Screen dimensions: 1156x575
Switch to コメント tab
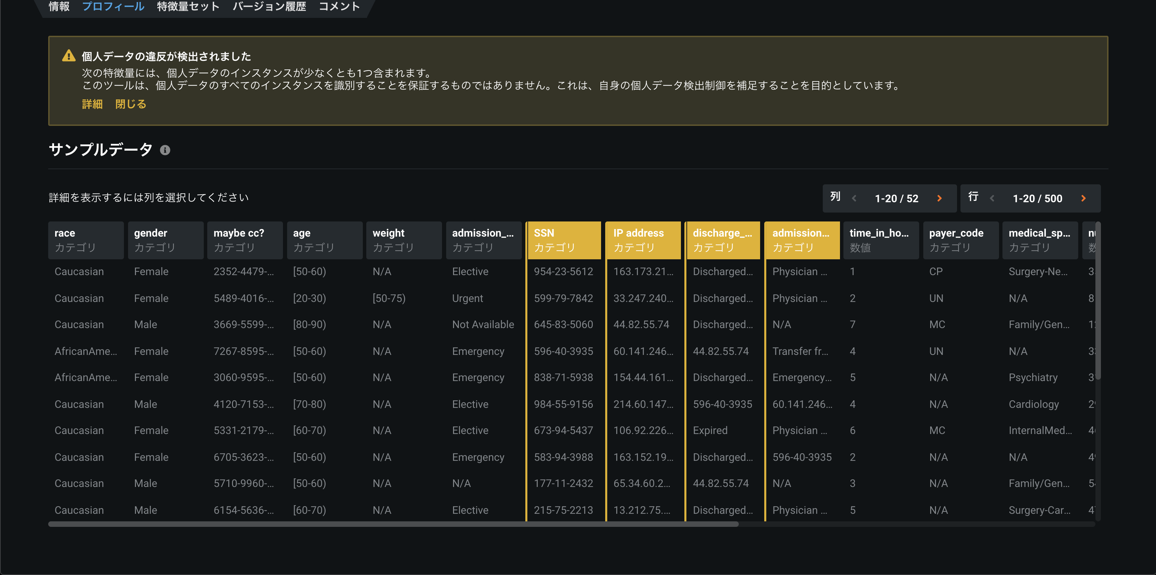pyautogui.click(x=339, y=6)
